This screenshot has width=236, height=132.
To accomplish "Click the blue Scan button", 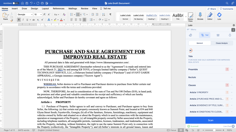I will (211, 120).
